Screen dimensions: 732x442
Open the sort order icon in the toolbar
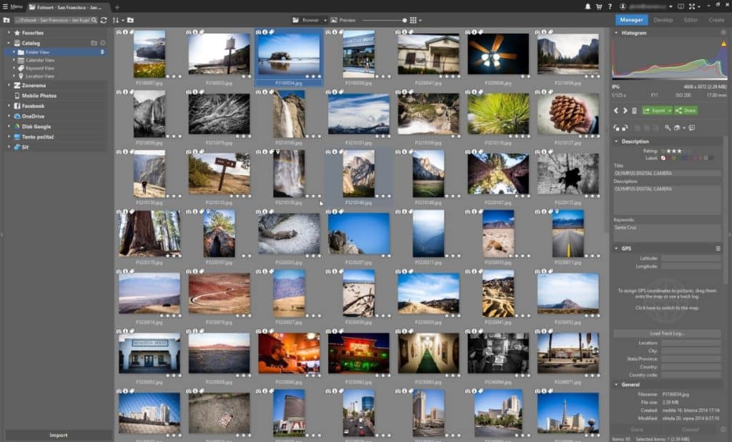(115, 20)
